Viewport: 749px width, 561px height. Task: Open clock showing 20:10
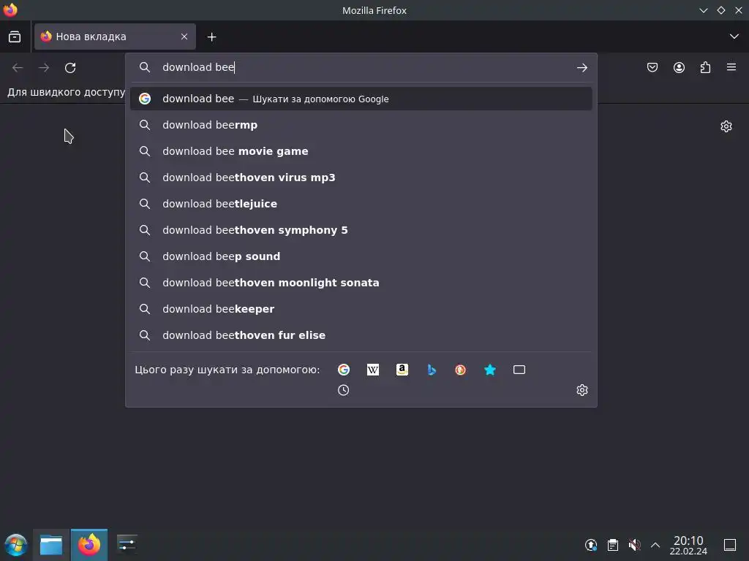click(x=688, y=545)
